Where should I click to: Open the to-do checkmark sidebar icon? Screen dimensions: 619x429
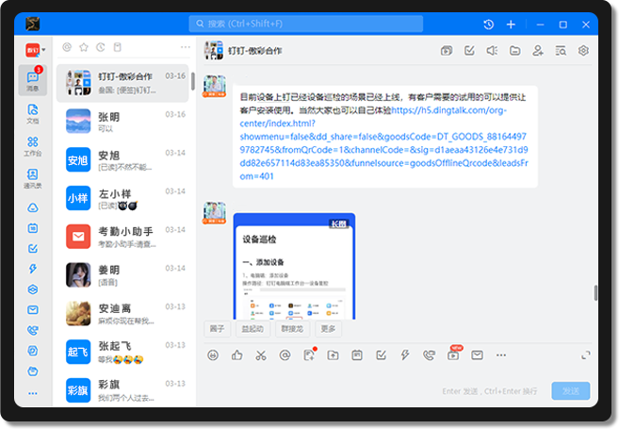click(x=33, y=249)
